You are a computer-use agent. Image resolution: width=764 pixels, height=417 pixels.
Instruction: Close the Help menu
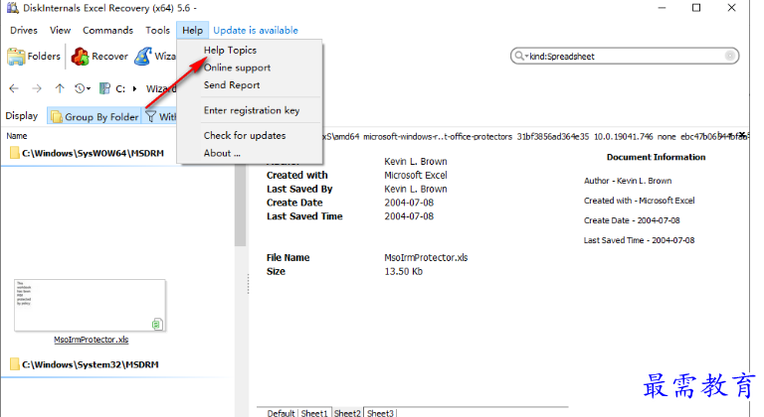click(192, 30)
